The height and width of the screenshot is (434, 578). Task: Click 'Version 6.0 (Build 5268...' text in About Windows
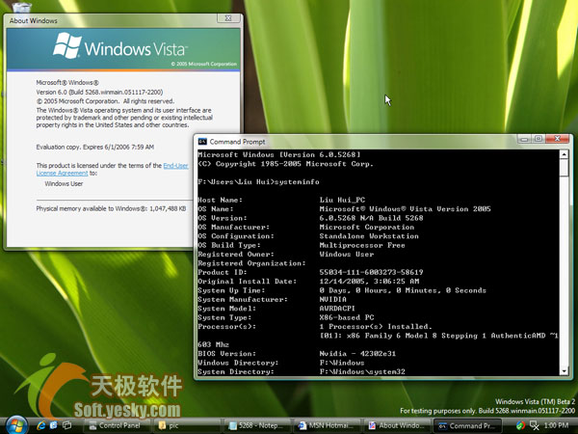point(99,92)
